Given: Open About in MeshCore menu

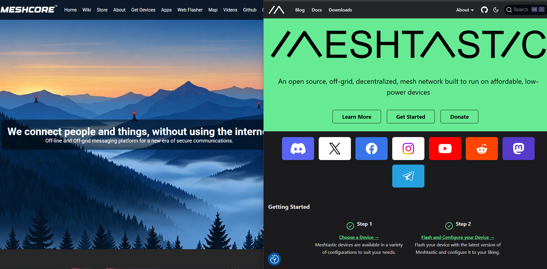Looking at the screenshot, I should [119, 10].
